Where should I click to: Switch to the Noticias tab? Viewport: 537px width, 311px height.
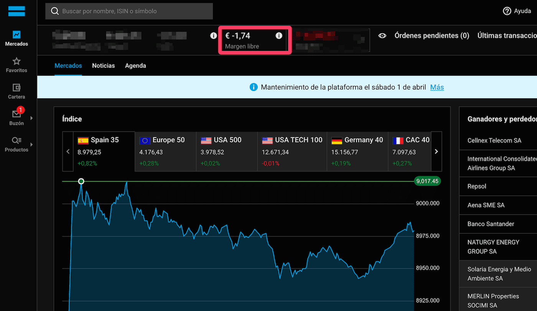pyautogui.click(x=104, y=66)
